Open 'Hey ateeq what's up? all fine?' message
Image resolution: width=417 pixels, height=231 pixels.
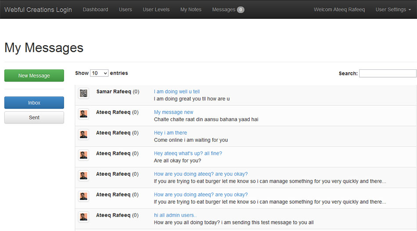coord(188,154)
